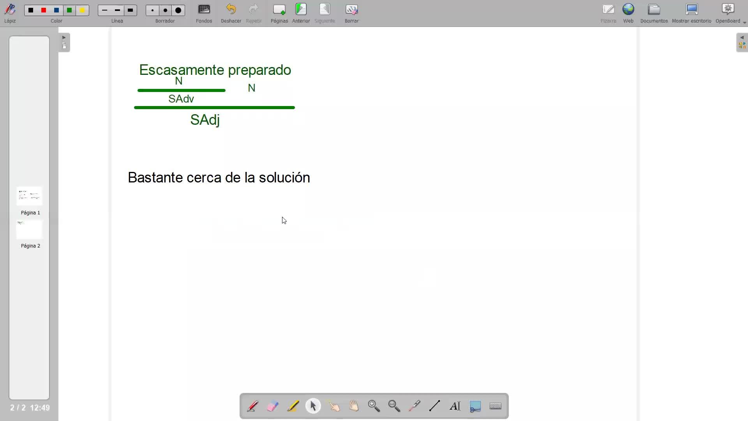
Task: Open the virtual keyboard
Action: pyautogui.click(x=496, y=406)
